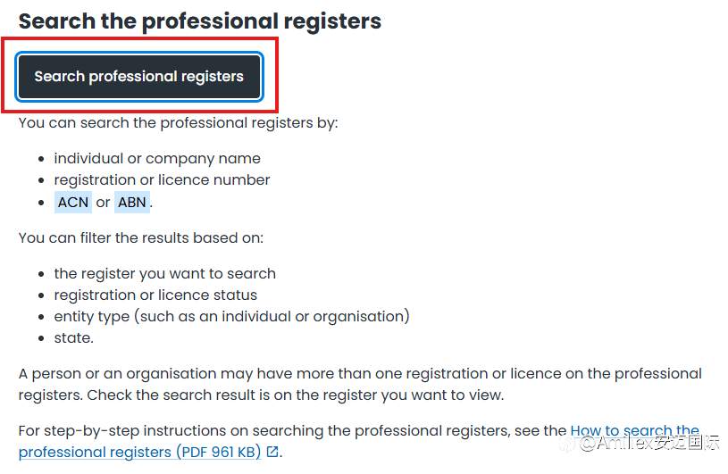Open the external link icon after PDF link
This screenshot has height=474, width=728.
pos(272,452)
